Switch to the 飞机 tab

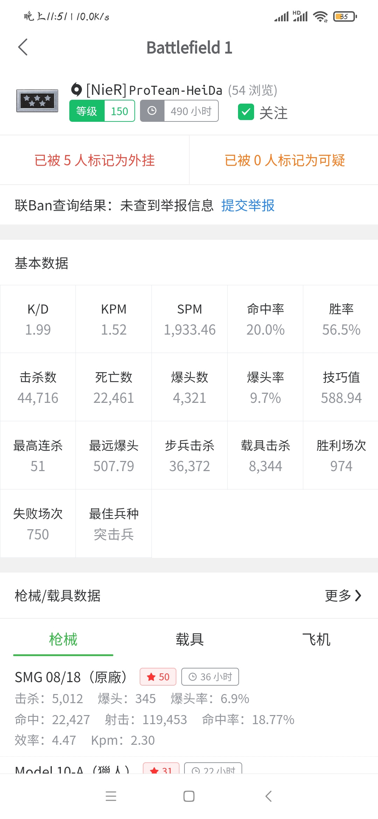point(316,639)
